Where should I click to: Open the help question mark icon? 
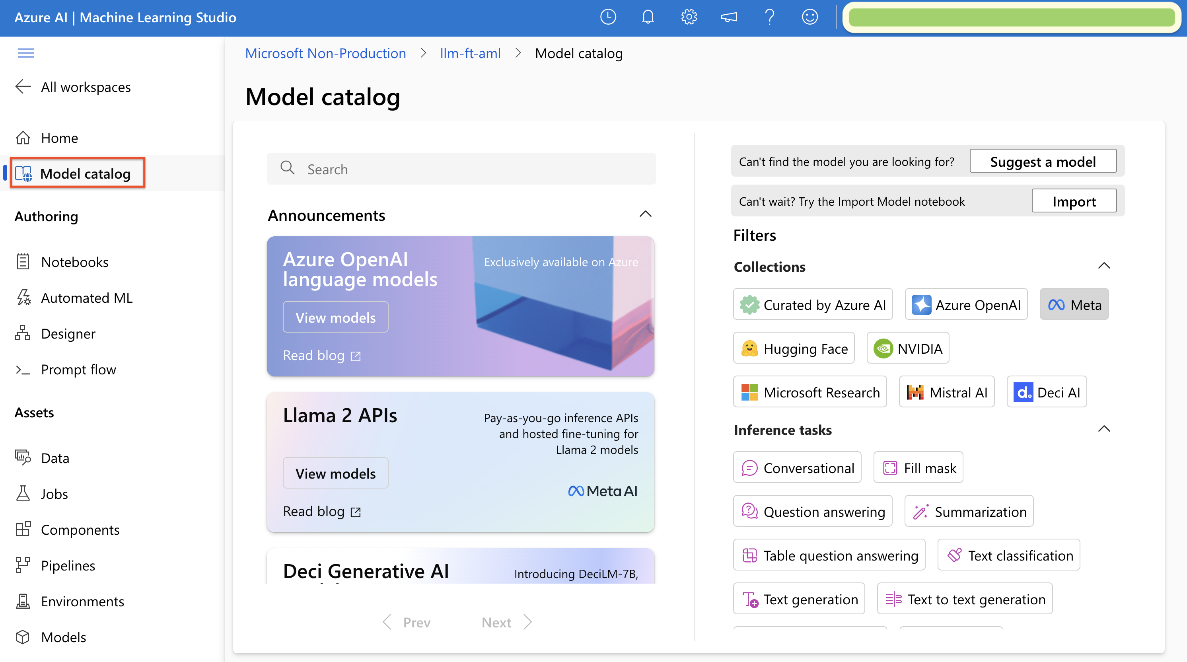770,17
